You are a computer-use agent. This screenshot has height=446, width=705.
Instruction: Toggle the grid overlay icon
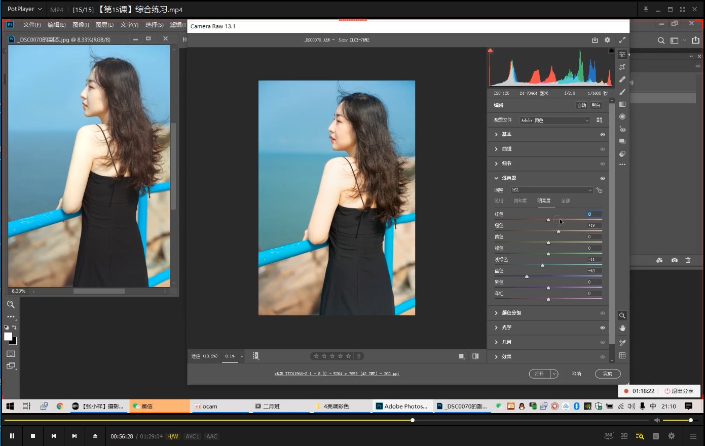(622, 355)
